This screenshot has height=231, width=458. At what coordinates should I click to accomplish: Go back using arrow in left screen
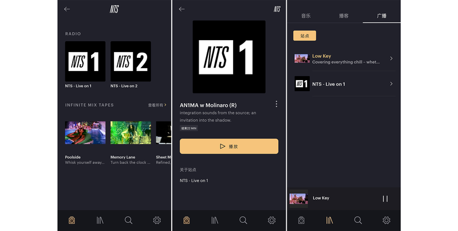pyautogui.click(x=67, y=9)
